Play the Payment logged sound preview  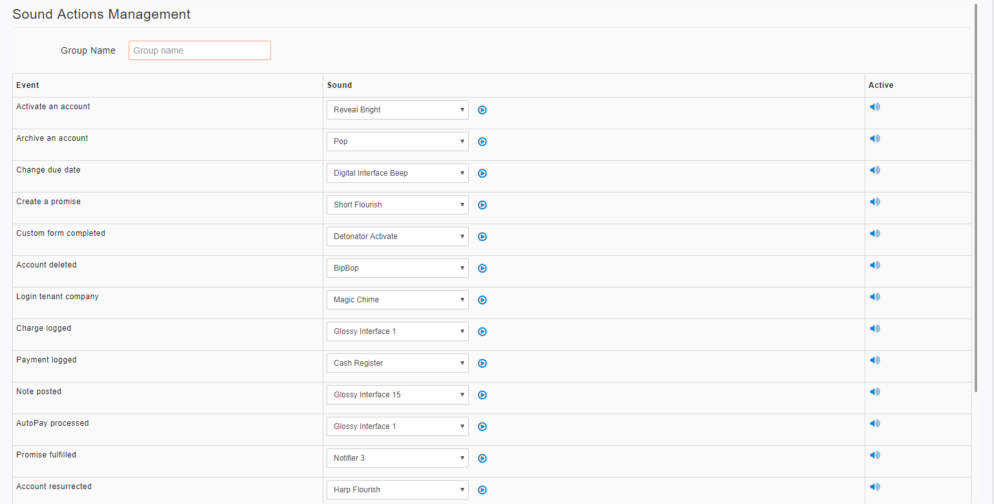point(482,363)
